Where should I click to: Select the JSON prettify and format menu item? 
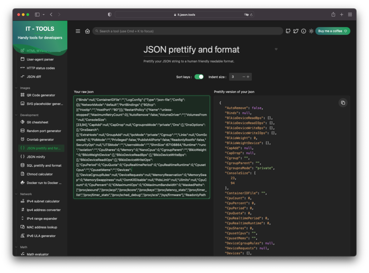41,148
